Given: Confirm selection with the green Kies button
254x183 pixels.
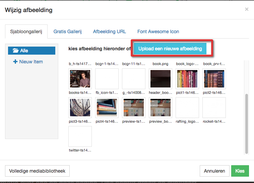Looking at the screenshot, I should pos(240,171).
